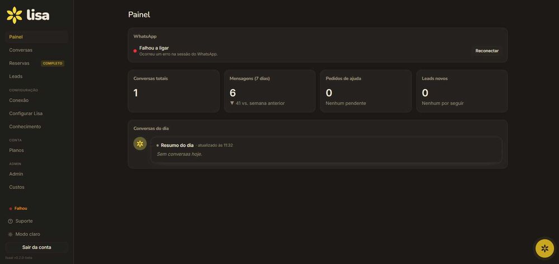Open the Conhecimento page
This screenshot has height=264, width=559.
click(36, 127)
